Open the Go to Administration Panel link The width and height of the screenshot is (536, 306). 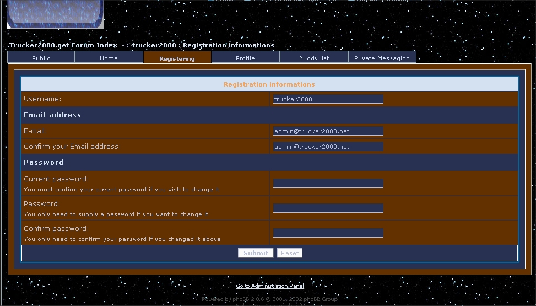point(270,286)
